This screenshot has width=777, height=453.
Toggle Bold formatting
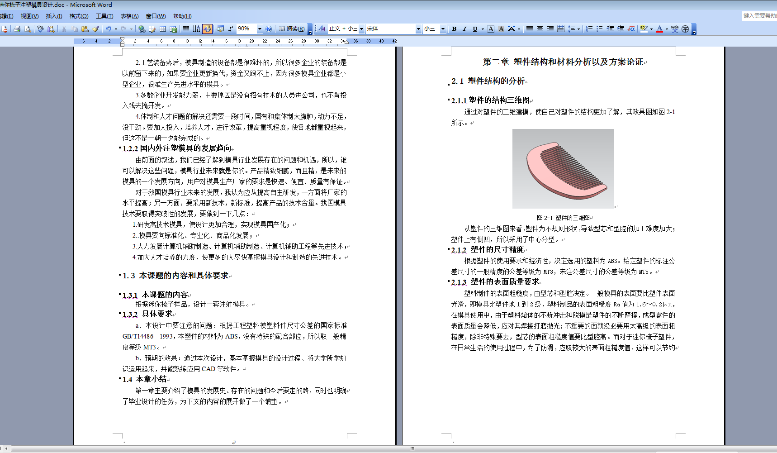click(454, 29)
